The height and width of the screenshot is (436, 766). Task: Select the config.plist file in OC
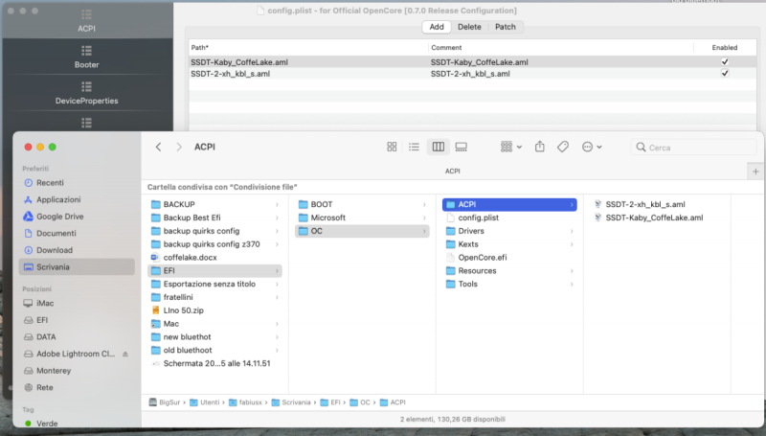pyautogui.click(x=509, y=218)
